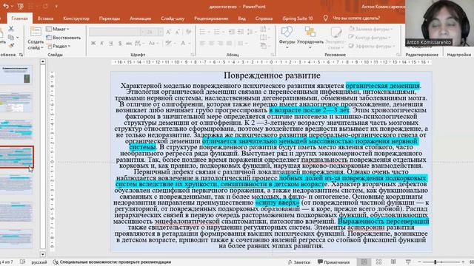Click the Восстановить reset button
This screenshot has height=266, width=474.
point(64,38)
